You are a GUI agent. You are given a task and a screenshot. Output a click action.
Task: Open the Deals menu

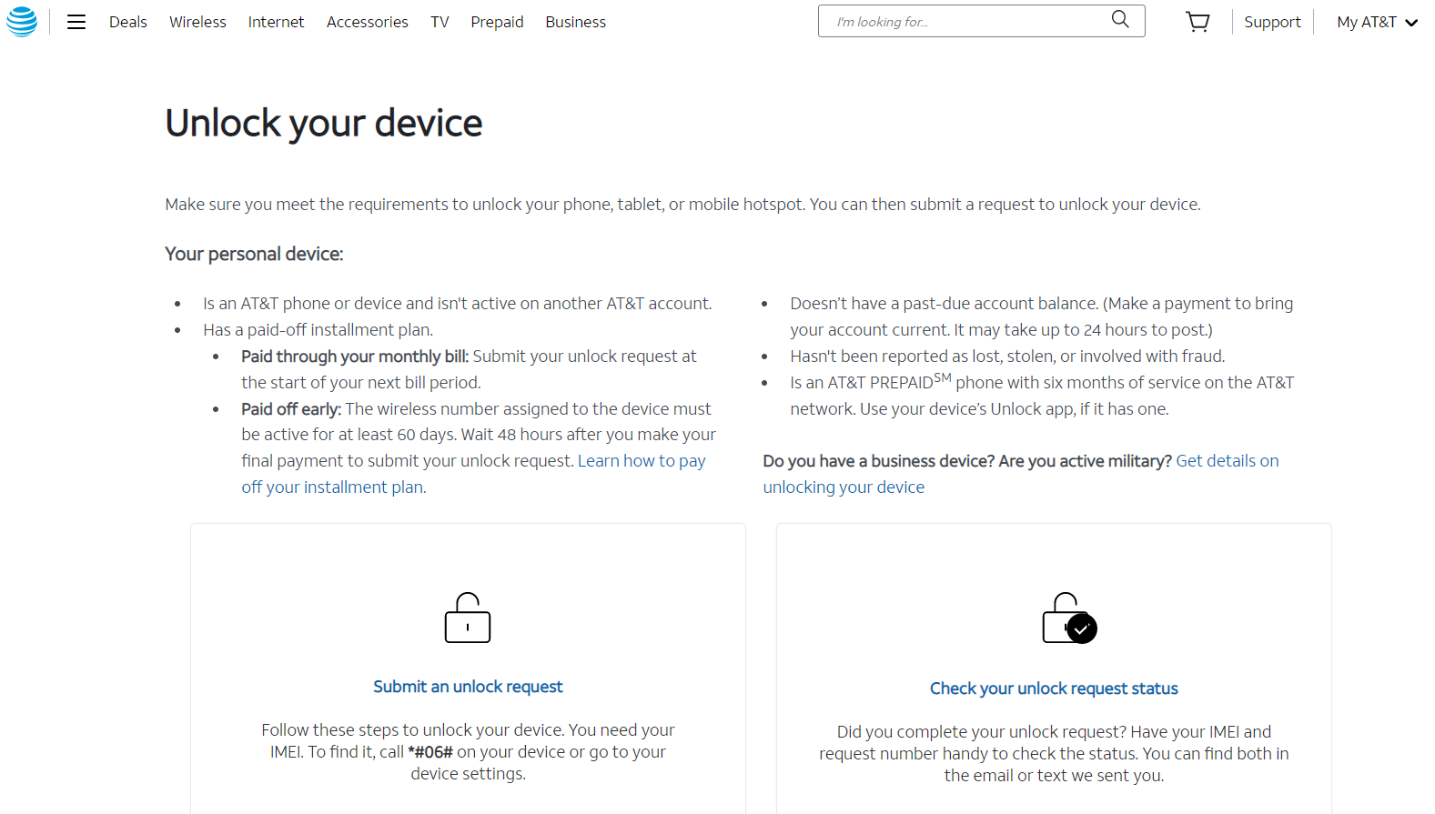128,22
